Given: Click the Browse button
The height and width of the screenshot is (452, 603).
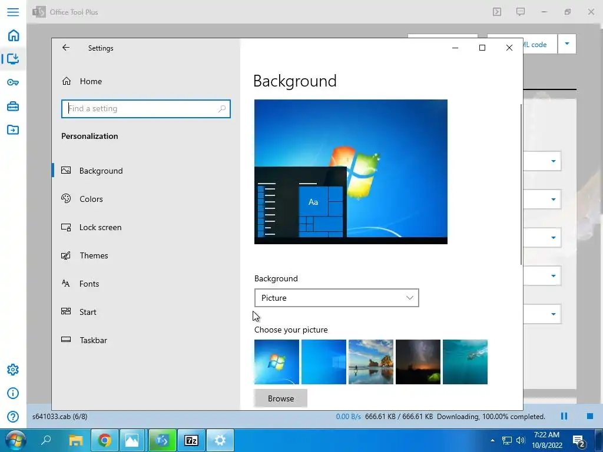Looking at the screenshot, I should (x=280, y=398).
